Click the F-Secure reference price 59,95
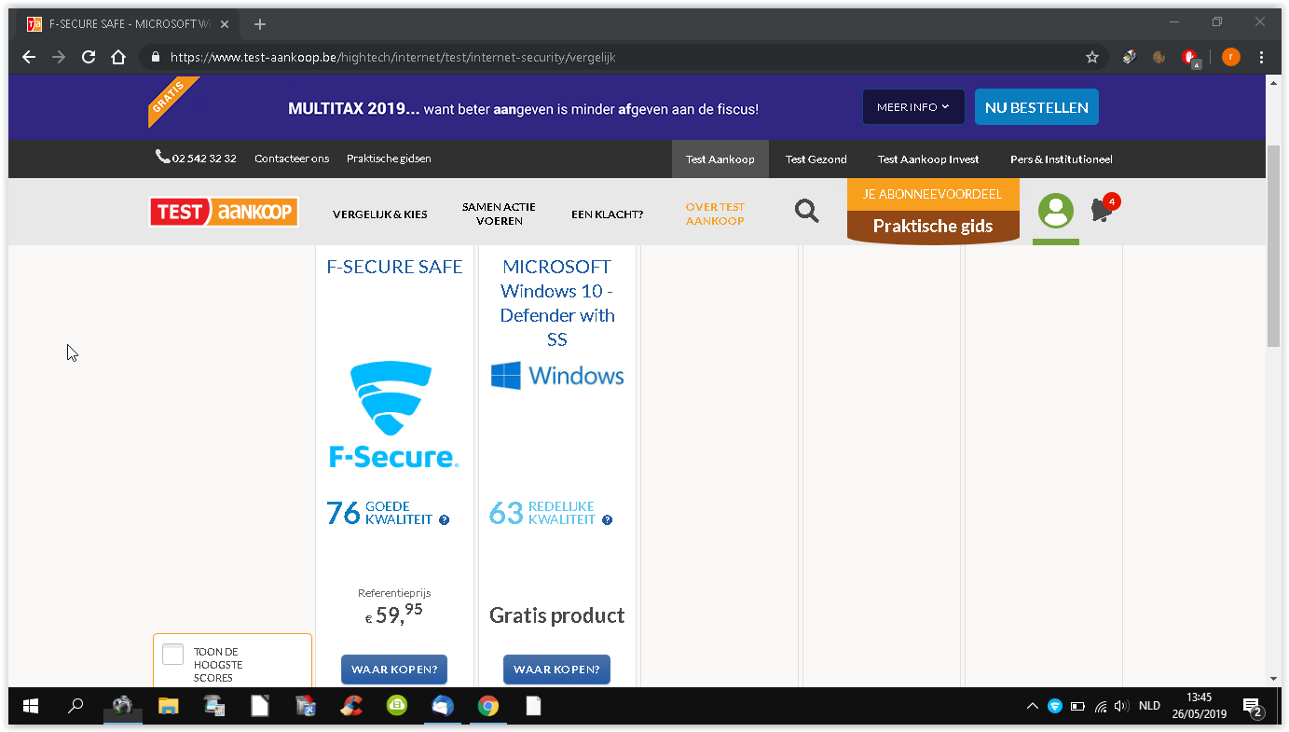1289x732 pixels. tap(394, 614)
